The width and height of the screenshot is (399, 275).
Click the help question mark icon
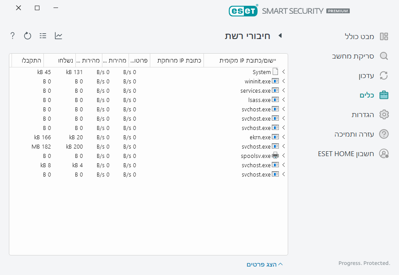(x=12, y=35)
